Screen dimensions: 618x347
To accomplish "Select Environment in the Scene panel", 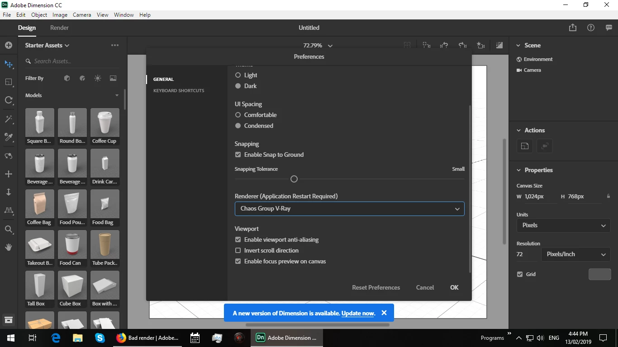I will click(x=538, y=59).
